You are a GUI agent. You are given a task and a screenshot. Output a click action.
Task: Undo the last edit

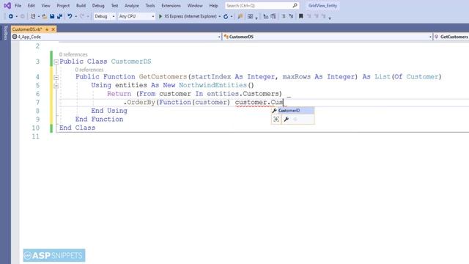[x=70, y=16]
